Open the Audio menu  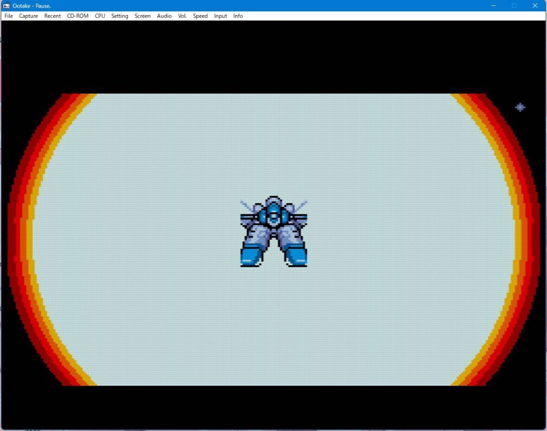click(x=164, y=16)
